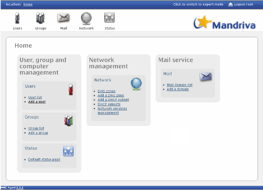Open the Add a DHCP subnet link
The height and width of the screenshot is (190, 263).
(x=113, y=99)
